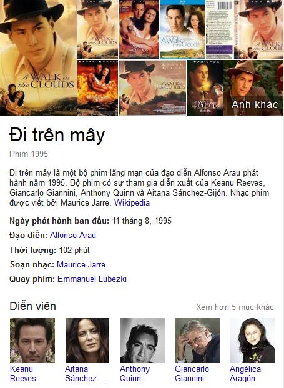This screenshot has height=388, width=284.
Task: Open director link Alfonso Arau
Action: (73, 235)
